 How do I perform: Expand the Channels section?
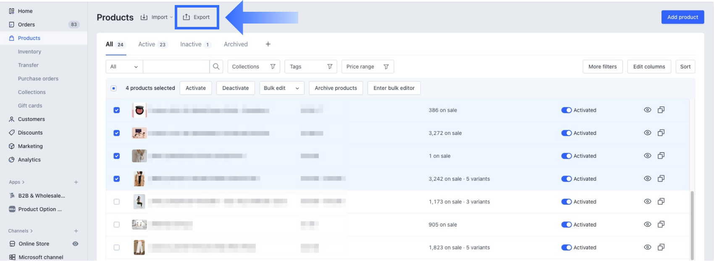pos(21,231)
